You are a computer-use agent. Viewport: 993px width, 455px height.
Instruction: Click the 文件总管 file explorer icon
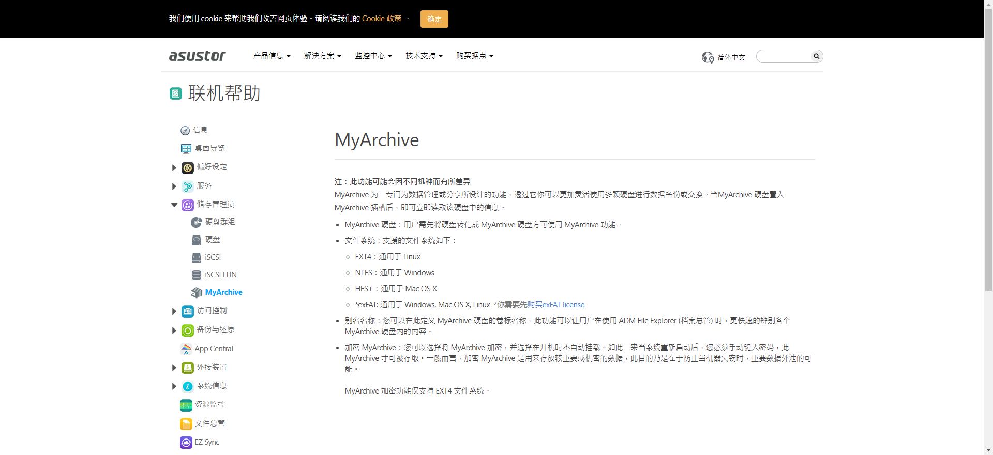click(x=186, y=424)
